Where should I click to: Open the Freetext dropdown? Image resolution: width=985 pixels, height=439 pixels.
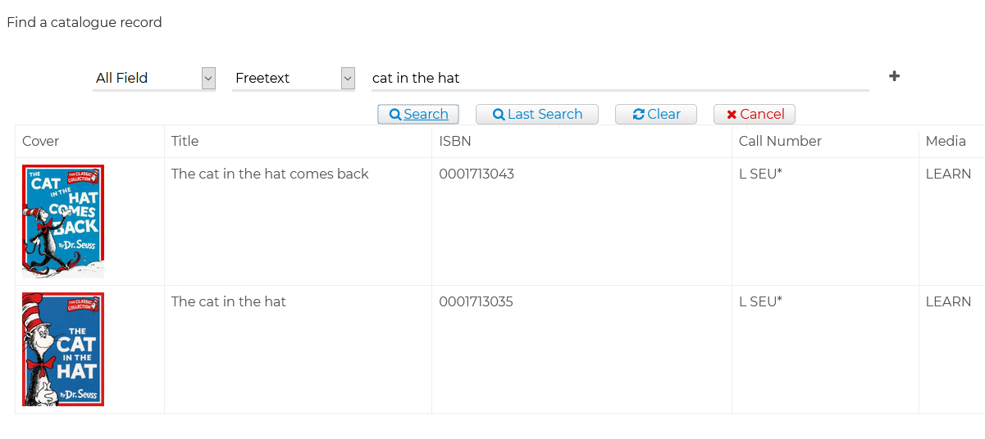294,78
